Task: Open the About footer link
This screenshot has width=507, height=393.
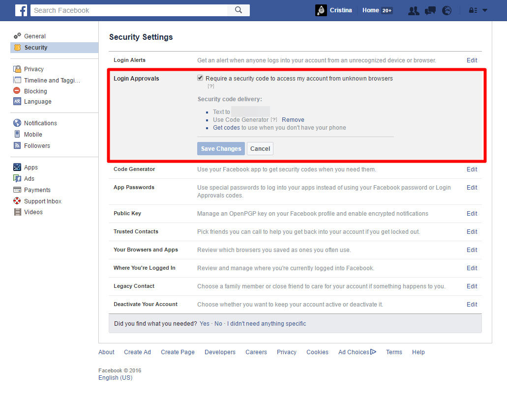Action: 106,352
